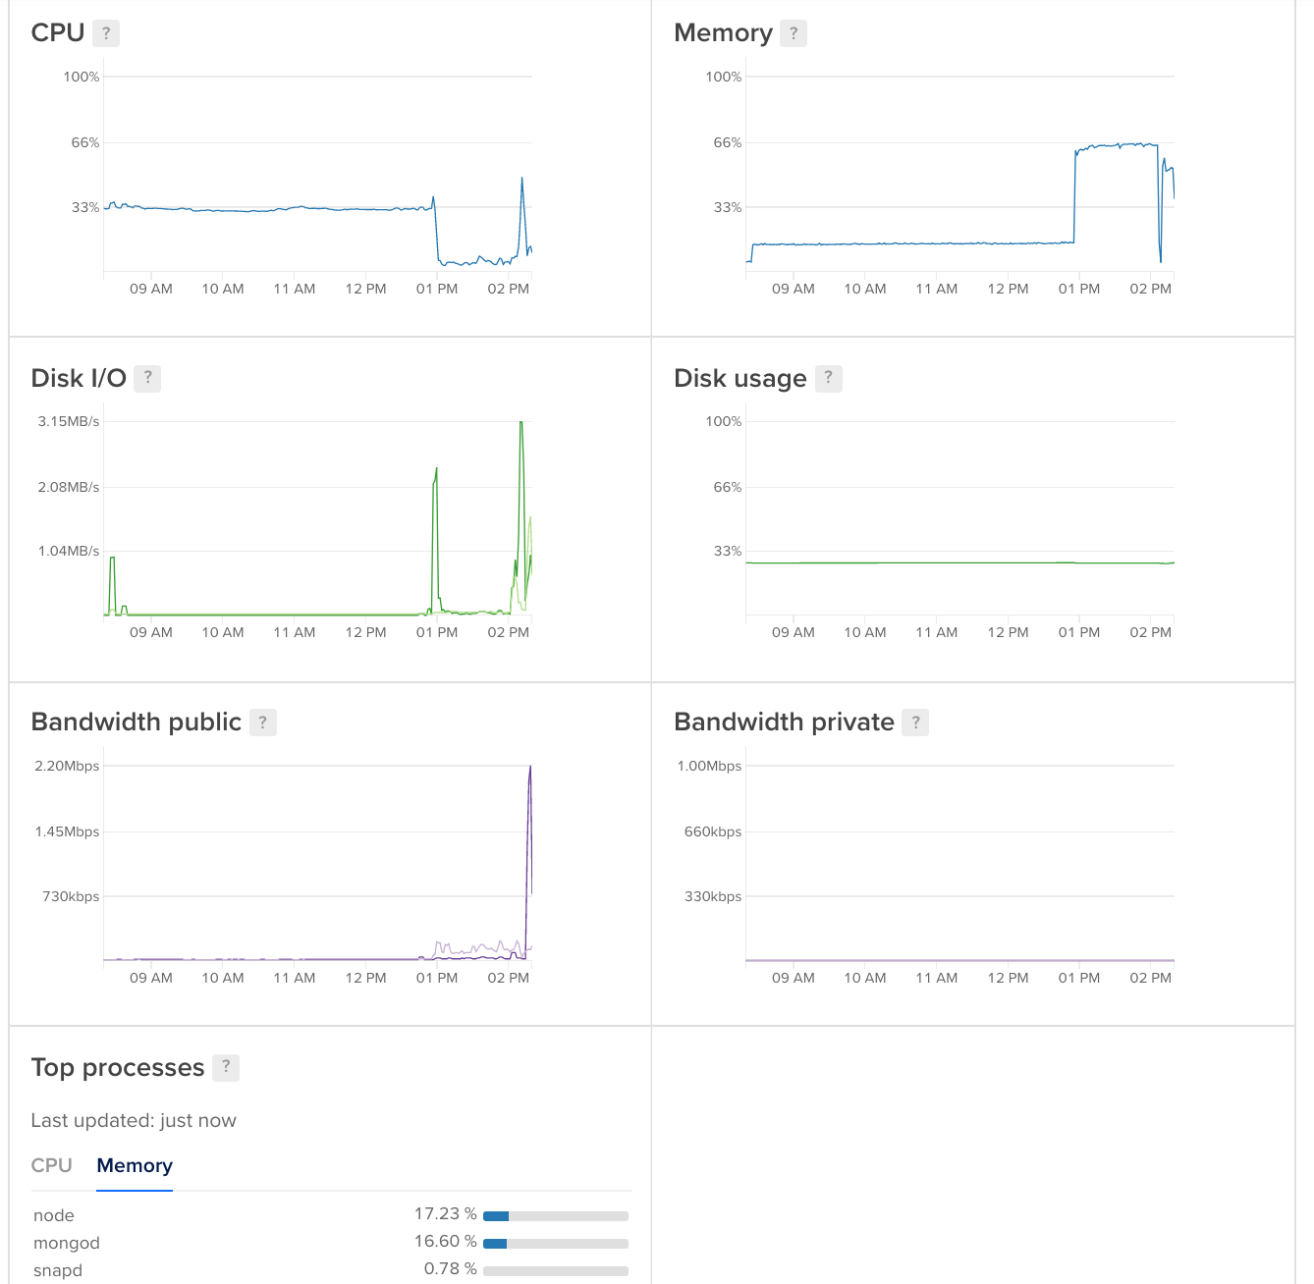Click the 12 PM label on Disk I/O chart

[365, 632]
